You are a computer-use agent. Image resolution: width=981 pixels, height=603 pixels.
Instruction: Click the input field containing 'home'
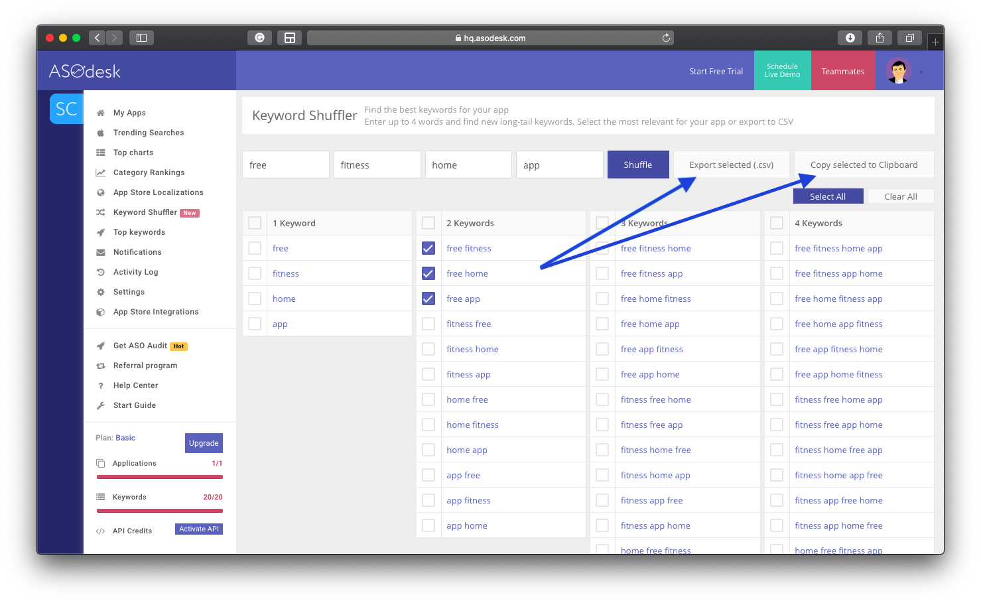coord(468,165)
